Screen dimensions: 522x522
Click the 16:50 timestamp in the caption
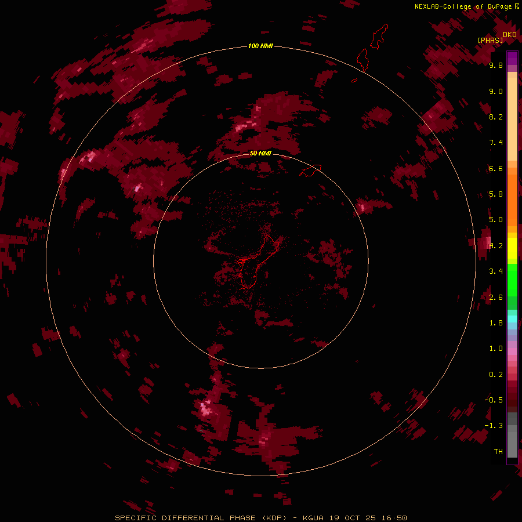[394, 518]
